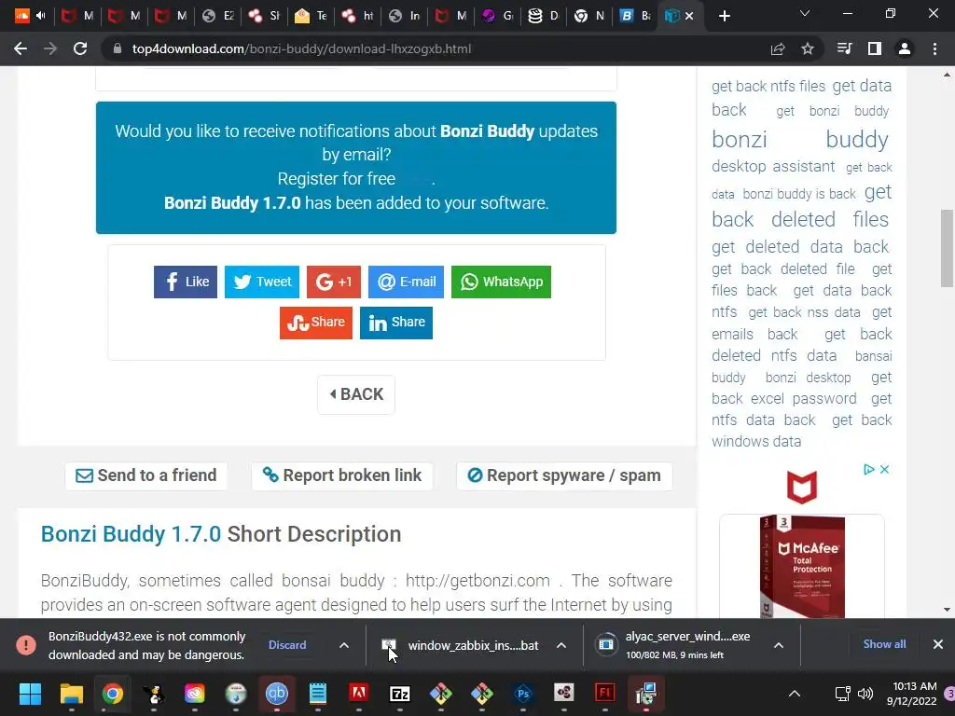This screenshot has height=716, width=955.
Task: Open File Explorer from the taskbar
Action: pyautogui.click(x=71, y=693)
